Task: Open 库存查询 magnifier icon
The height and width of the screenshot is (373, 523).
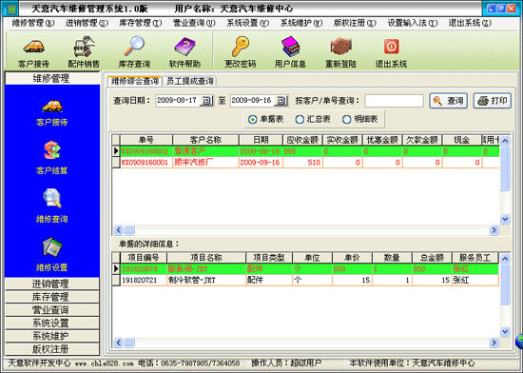Action: click(134, 46)
